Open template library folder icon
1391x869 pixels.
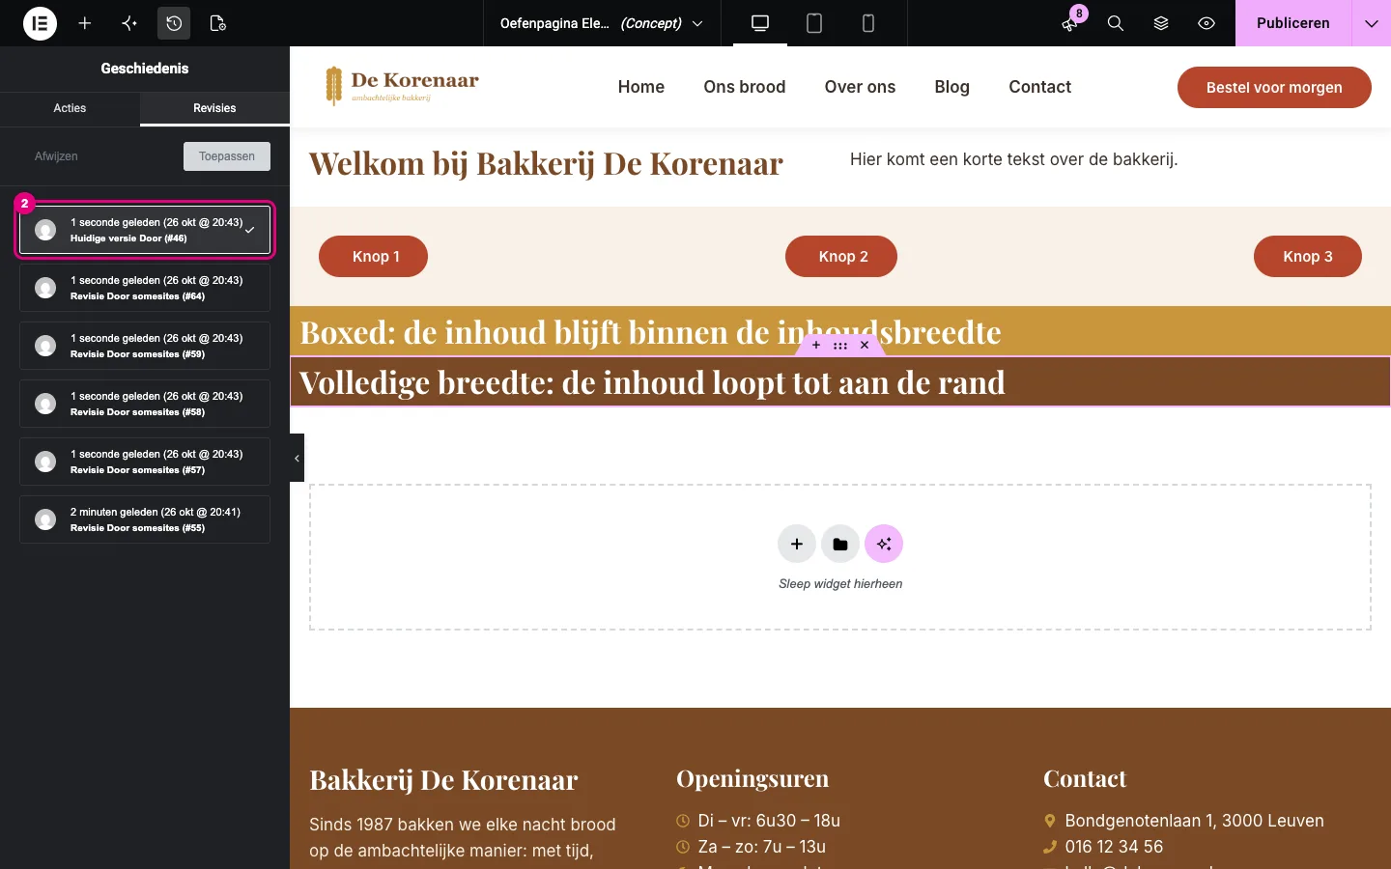coord(840,545)
